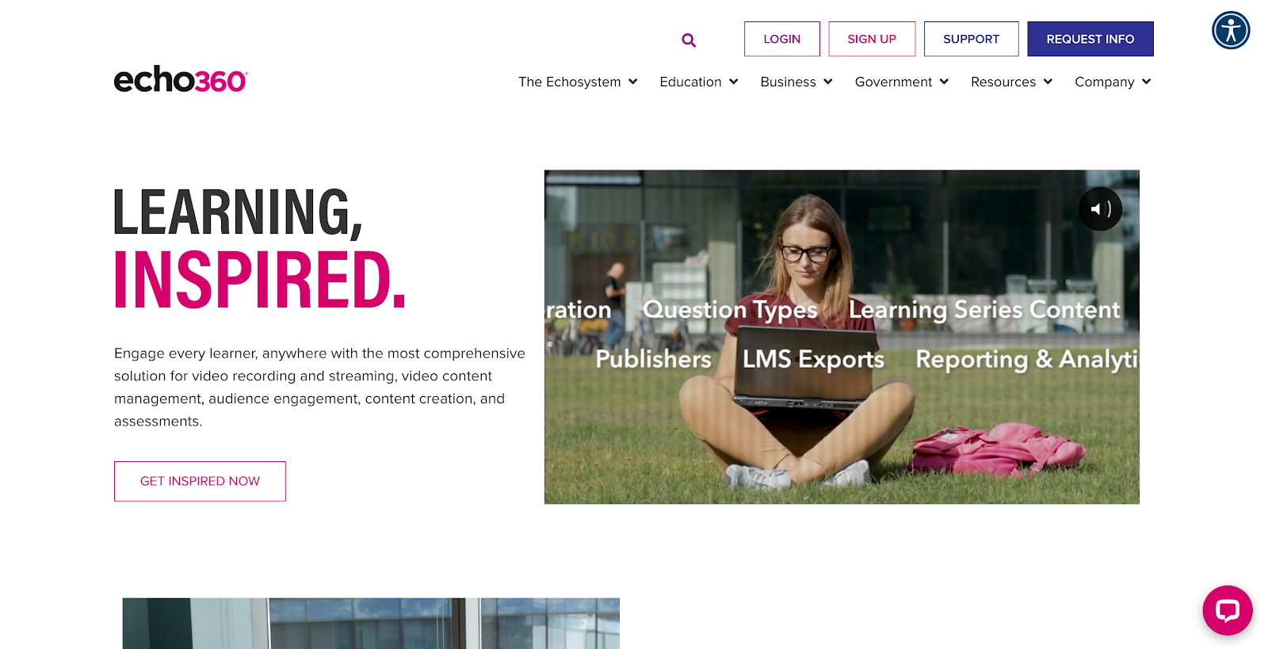Click the SIGN UP button
The image size is (1268, 649).
point(872,39)
